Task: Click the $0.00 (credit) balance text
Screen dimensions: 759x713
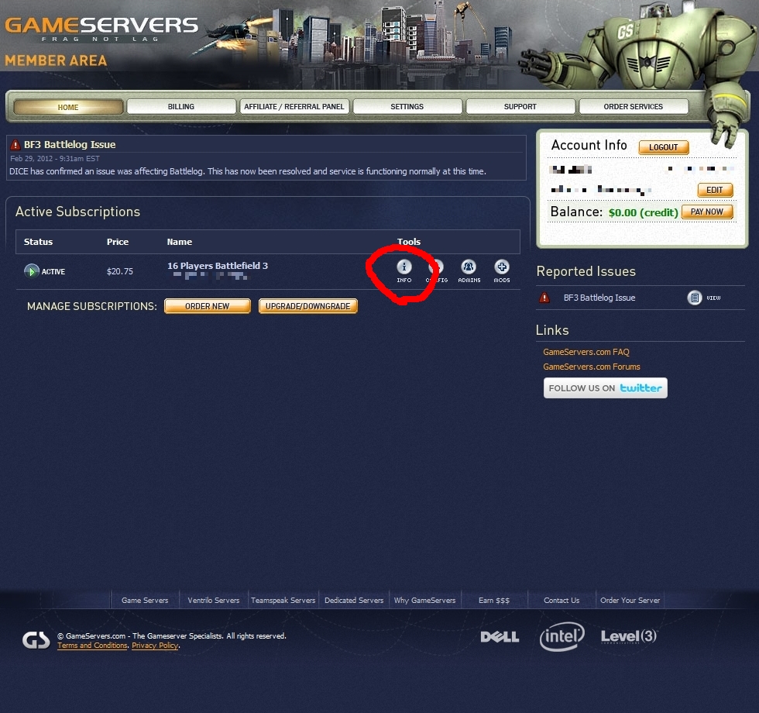Action: point(644,212)
